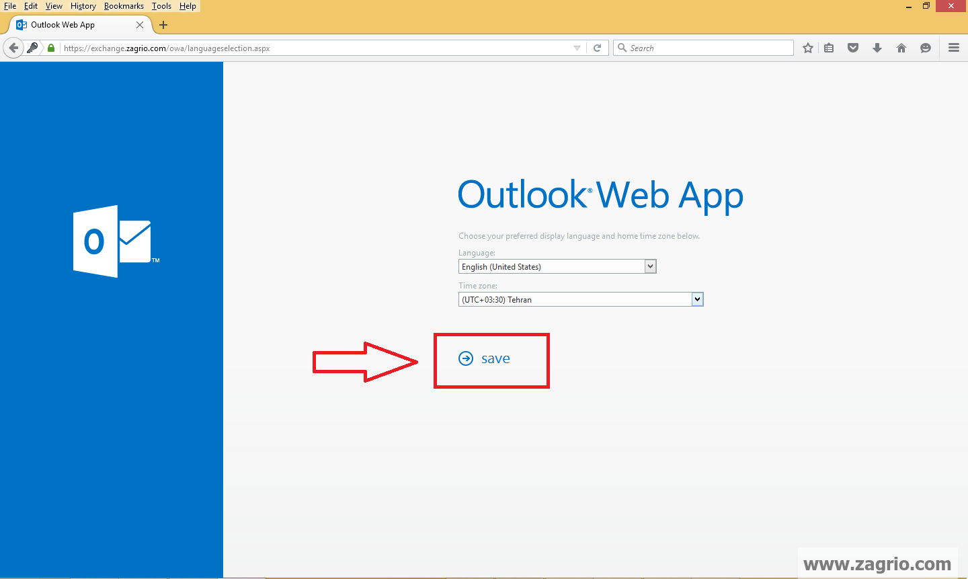This screenshot has height=579, width=968.
Task: Minimize the Firefox window
Action: coord(908,6)
